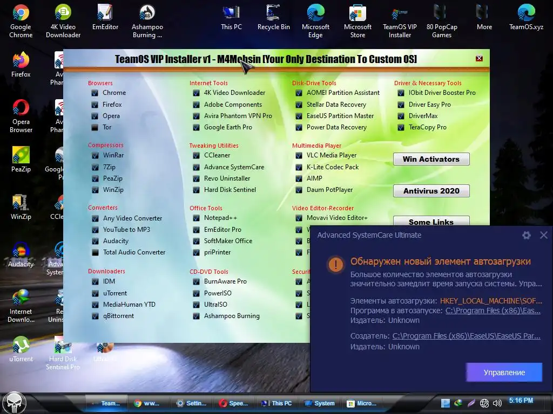Launch Audacity desktop icon

(21, 254)
